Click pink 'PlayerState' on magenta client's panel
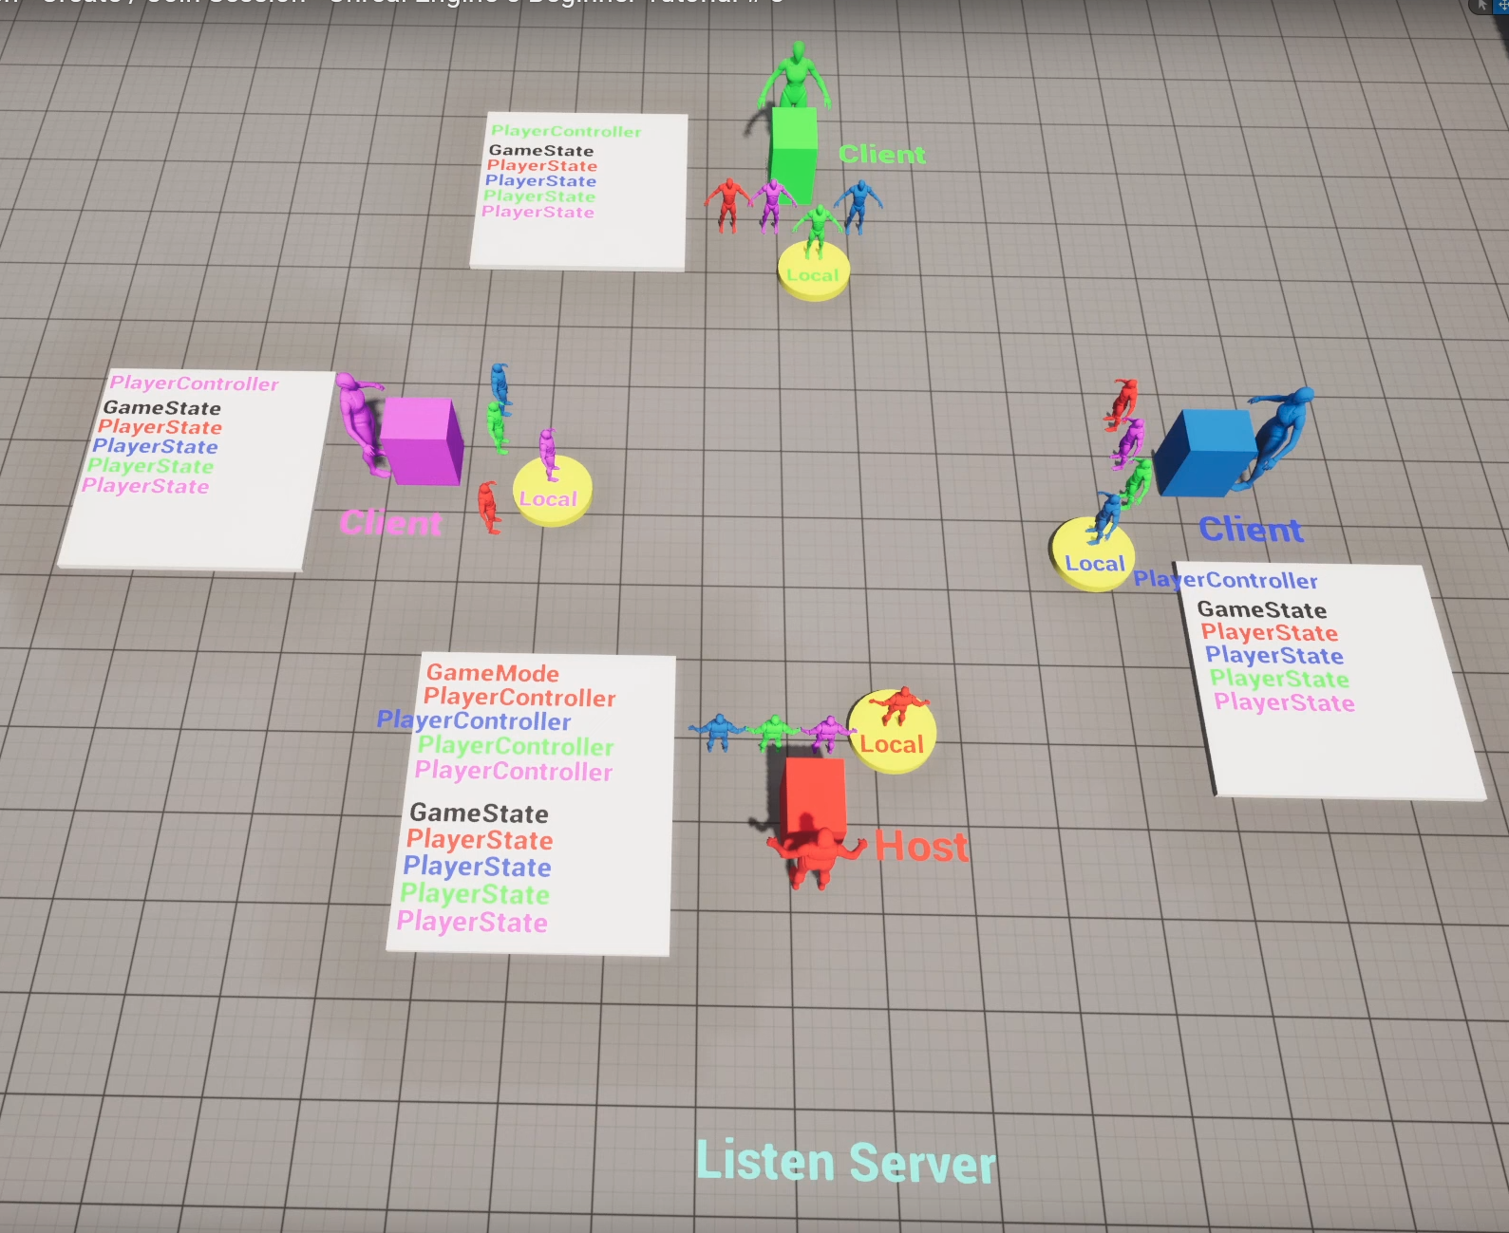Screen dimensions: 1509x1233 [x=145, y=486]
